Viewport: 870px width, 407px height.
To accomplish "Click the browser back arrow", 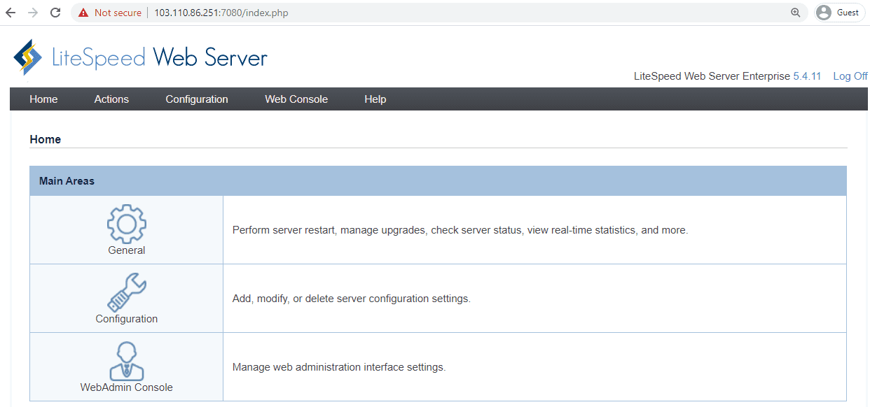I will 11,12.
